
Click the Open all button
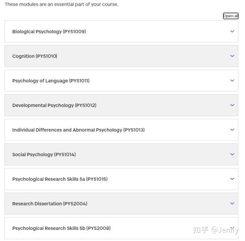[x=230, y=16]
